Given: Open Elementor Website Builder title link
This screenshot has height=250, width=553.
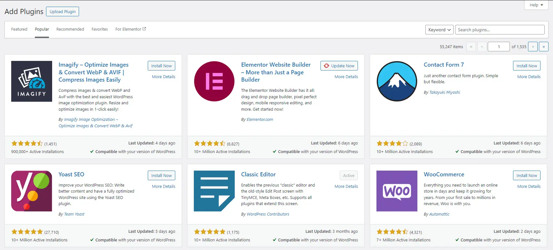Looking at the screenshot, I should 276,72.
